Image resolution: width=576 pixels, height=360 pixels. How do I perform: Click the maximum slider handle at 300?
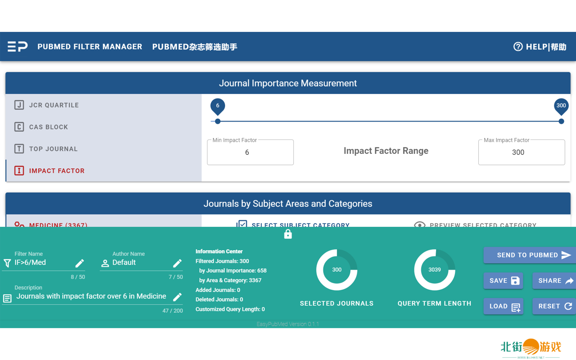[x=561, y=121]
